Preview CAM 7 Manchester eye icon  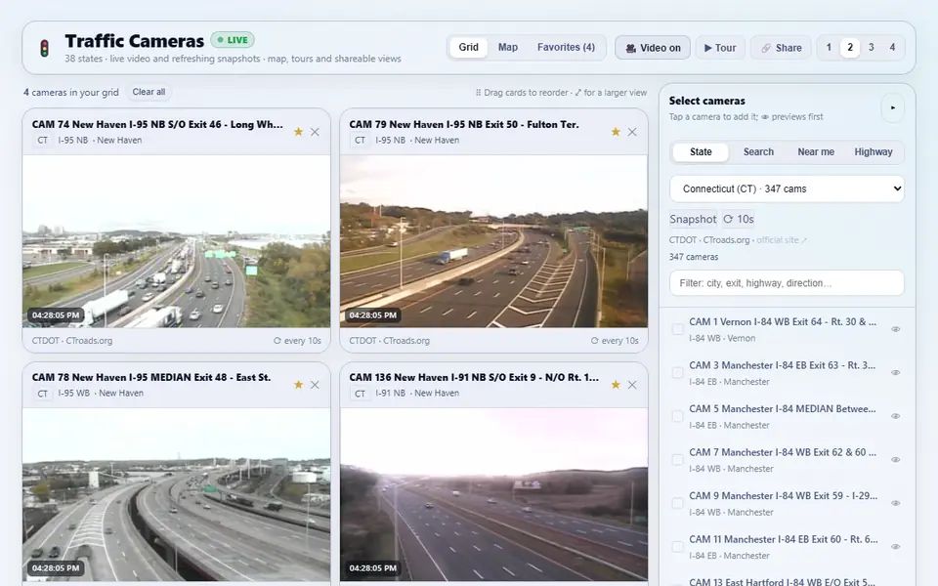896,460
